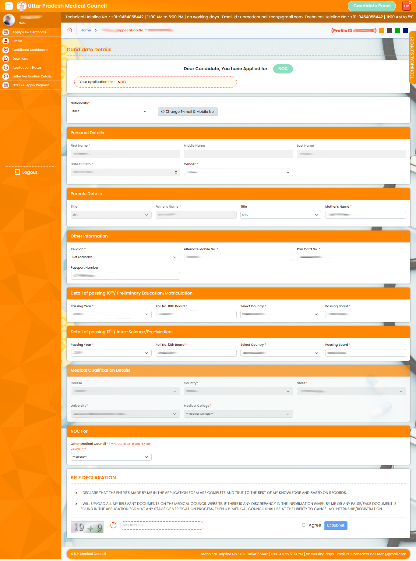
Task: Open the Date Of Birth calendar picker
Action: click(x=176, y=173)
